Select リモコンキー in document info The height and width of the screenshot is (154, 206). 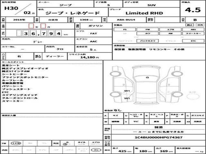tap(160, 49)
